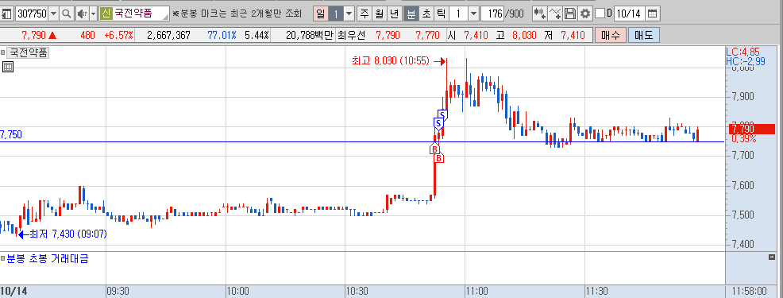Image resolution: width=783 pixels, height=298 pixels.
Task: Expand the stock code 307750 dropdown
Action: (x=53, y=14)
